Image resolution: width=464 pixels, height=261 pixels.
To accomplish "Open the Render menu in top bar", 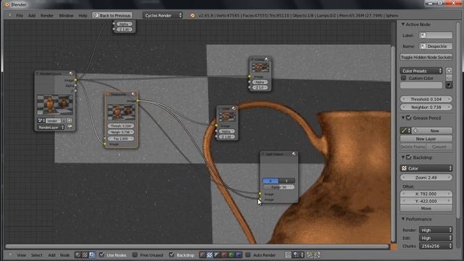I will [46, 15].
